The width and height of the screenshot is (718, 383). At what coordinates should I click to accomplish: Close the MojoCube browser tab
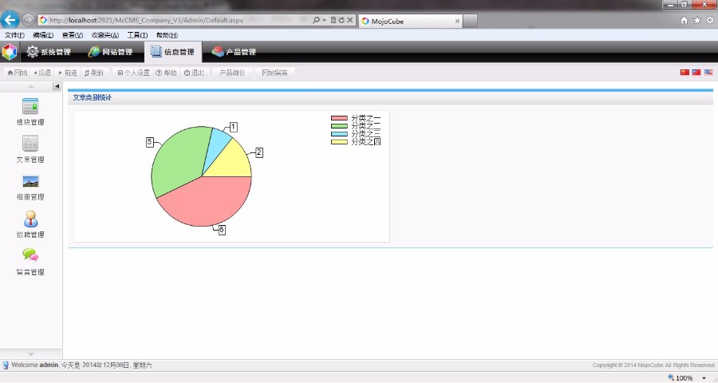click(457, 21)
